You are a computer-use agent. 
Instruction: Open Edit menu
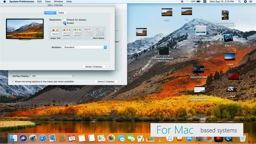coord(39,2)
